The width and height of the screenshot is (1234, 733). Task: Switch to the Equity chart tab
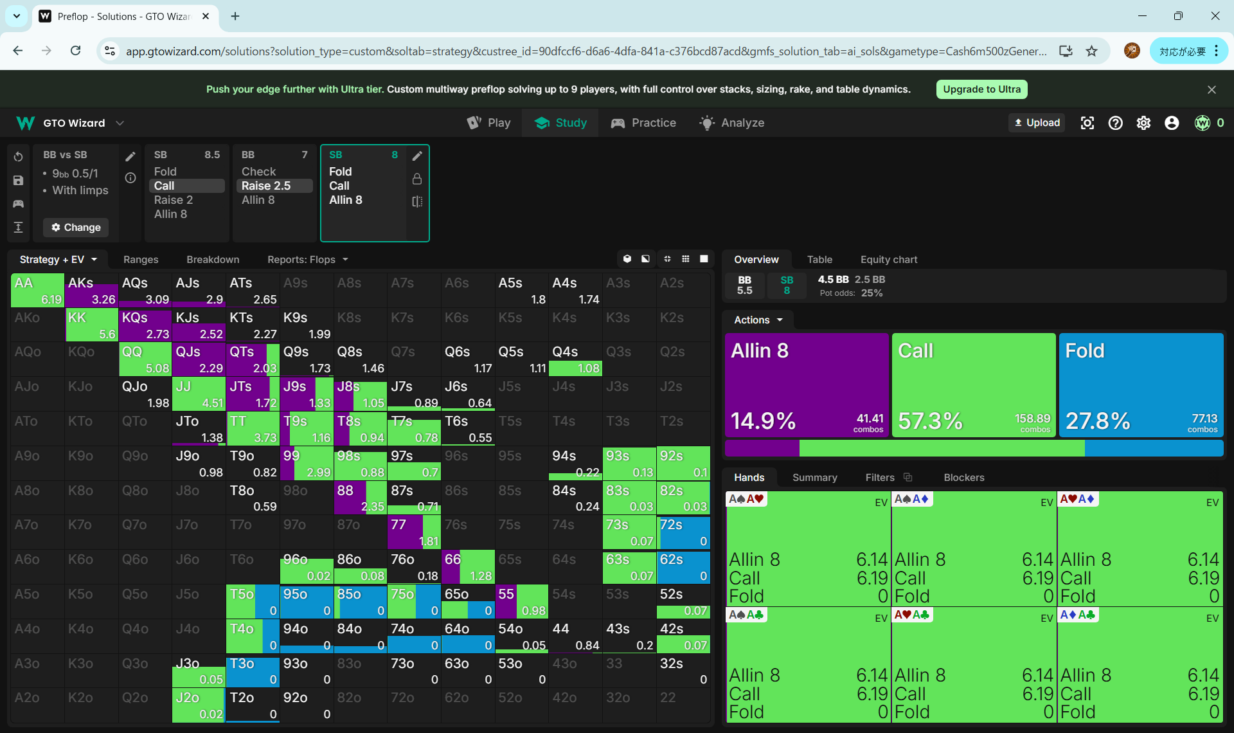click(x=888, y=259)
